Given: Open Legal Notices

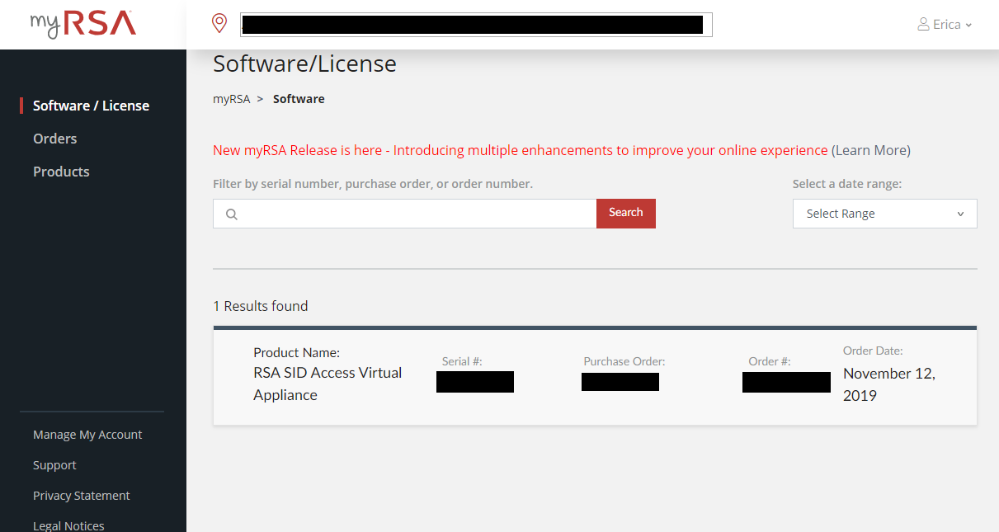Looking at the screenshot, I should 68,525.
